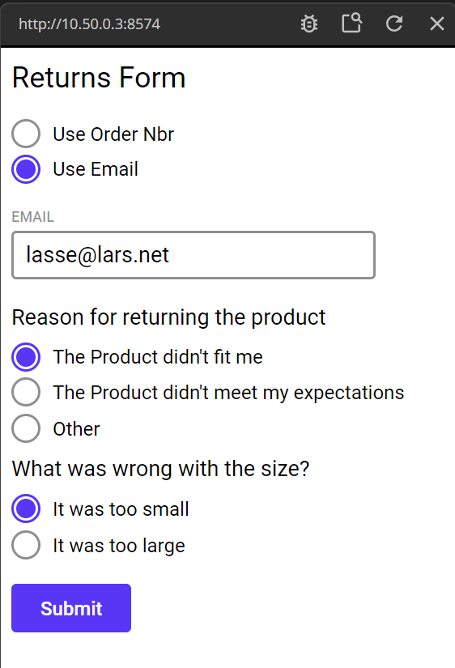Click the EMAIL field label

(33, 217)
